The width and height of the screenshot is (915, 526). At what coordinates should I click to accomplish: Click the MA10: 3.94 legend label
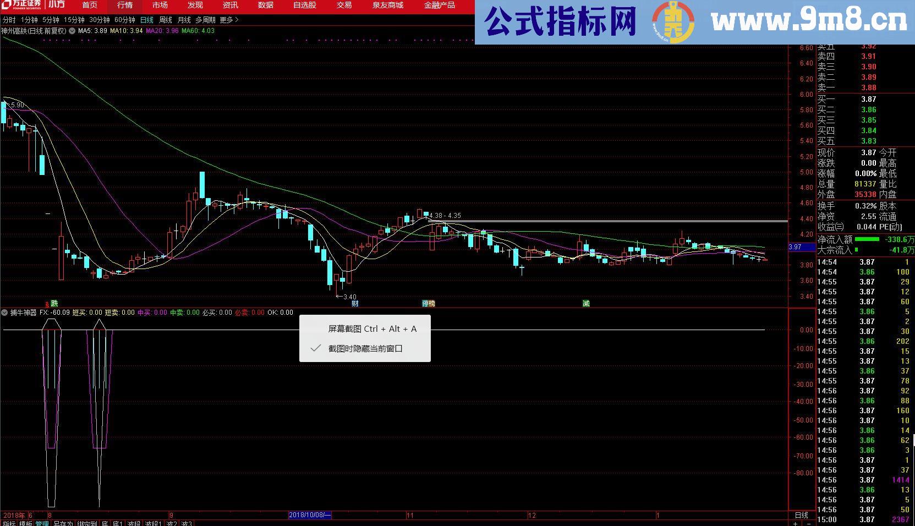(x=127, y=31)
